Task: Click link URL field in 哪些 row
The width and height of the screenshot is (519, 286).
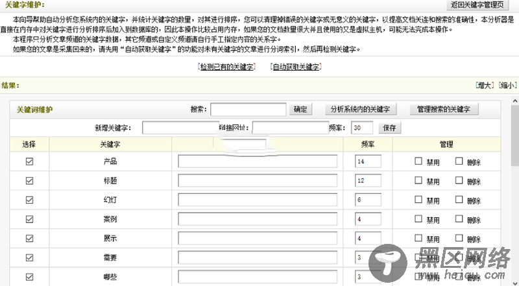Action: pos(258,277)
